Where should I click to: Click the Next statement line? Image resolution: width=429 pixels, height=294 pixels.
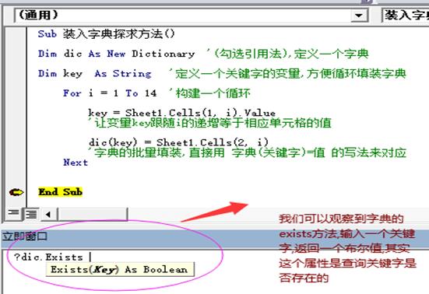click(76, 163)
